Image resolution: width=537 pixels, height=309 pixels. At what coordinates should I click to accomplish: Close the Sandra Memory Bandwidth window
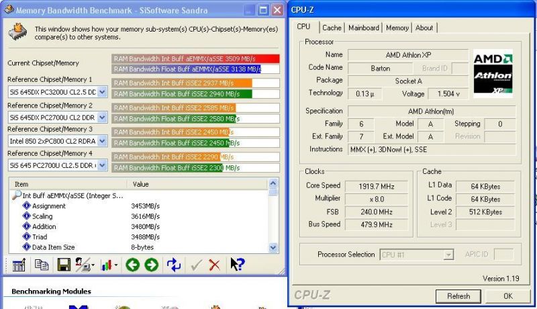[x=277, y=10]
